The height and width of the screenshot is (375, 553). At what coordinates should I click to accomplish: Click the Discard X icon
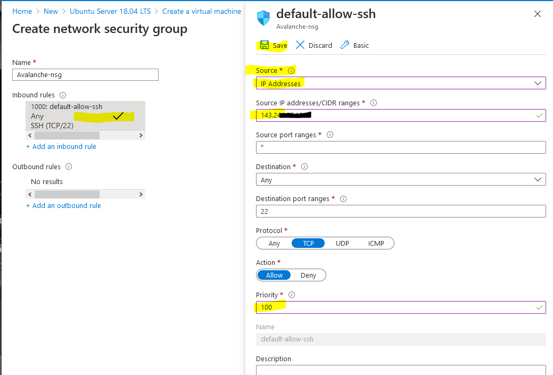coord(300,45)
